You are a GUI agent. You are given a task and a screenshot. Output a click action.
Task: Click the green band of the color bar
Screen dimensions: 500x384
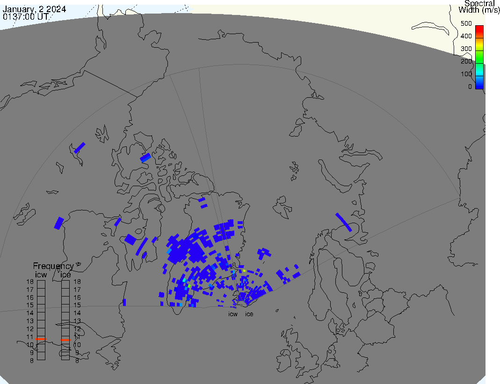point(479,57)
